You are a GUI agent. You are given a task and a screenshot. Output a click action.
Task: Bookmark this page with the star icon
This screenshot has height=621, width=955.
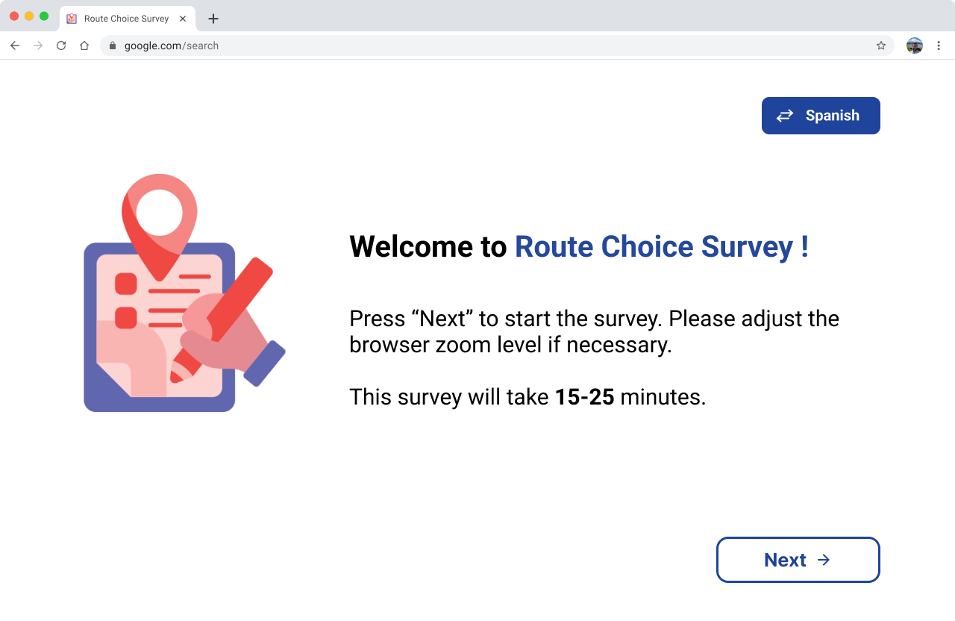pyautogui.click(x=881, y=46)
